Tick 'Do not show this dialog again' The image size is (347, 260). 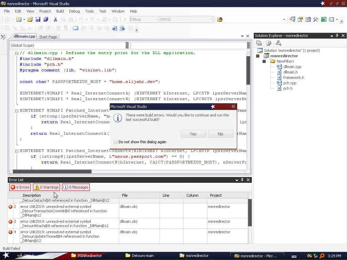point(116,142)
